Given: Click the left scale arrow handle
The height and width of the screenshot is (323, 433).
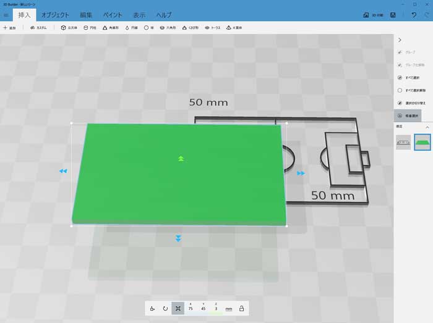Looking at the screenshot, I should (63, 171).
